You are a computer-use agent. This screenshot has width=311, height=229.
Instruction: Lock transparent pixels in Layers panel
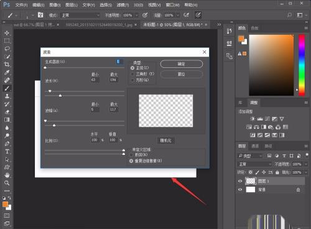coord(251,172)
